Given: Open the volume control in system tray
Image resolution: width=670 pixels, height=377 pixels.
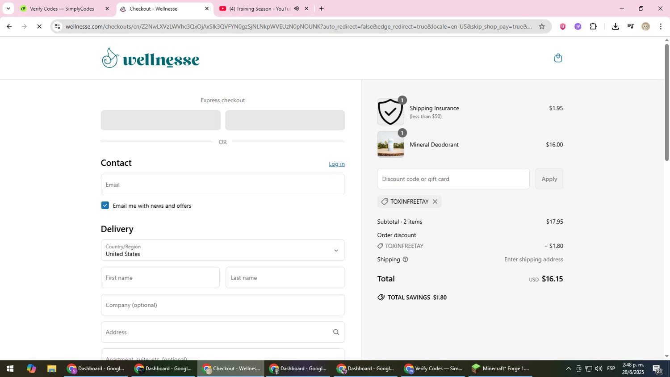Looking at the screenshot, I should pyautogui.click(x=599, y=369).
